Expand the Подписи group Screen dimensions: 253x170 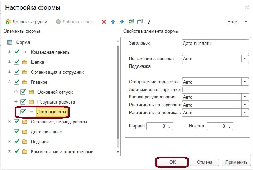(x=10, y=141)
